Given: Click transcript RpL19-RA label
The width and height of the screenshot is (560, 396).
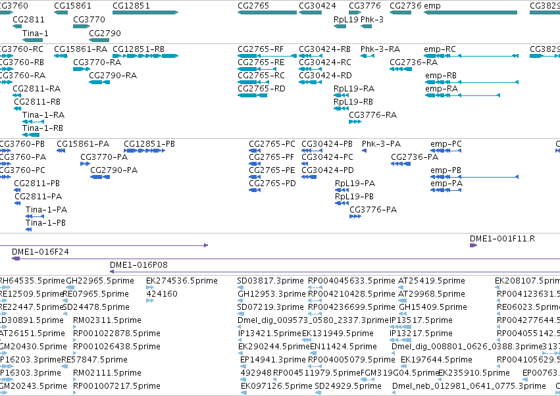Looking at the screenshot, I should tap(354, 89).
